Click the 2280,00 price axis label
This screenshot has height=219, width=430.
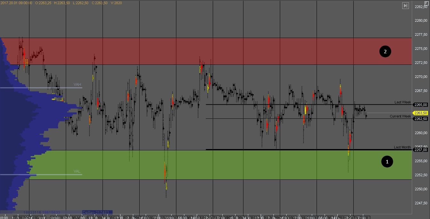pyautogui.click(x=420, y=20)
